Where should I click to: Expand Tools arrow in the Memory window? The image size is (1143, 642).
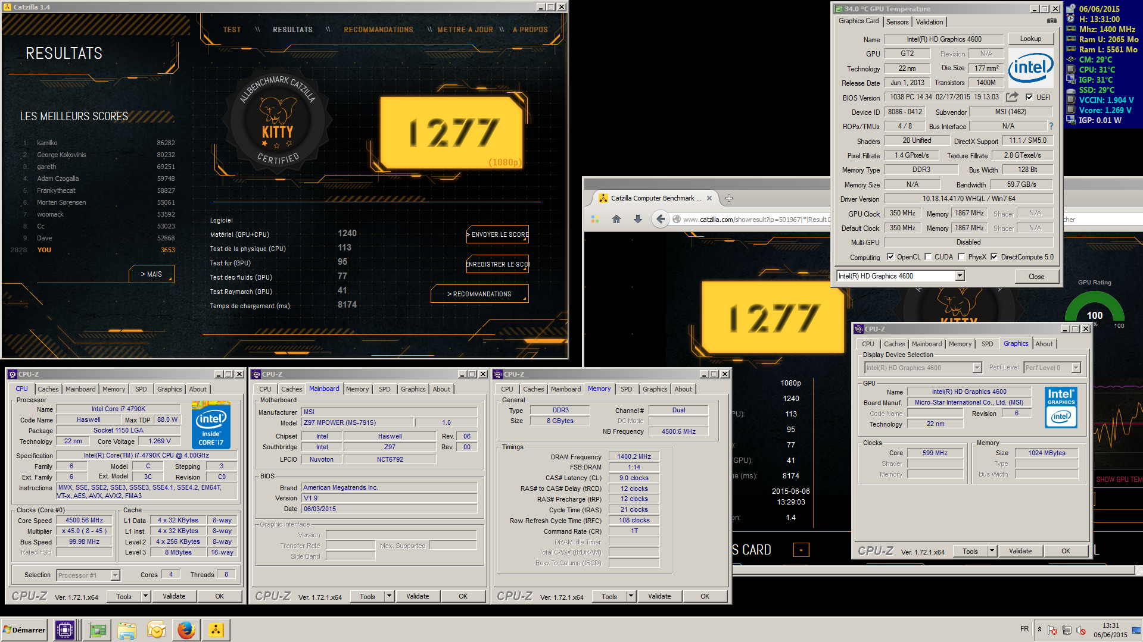[x=631, y=596]
